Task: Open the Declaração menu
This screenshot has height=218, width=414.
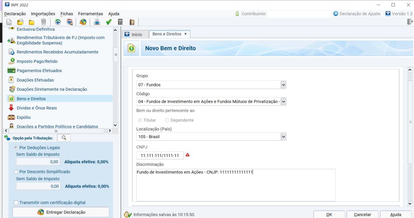Action: click(x=15, y=14)
